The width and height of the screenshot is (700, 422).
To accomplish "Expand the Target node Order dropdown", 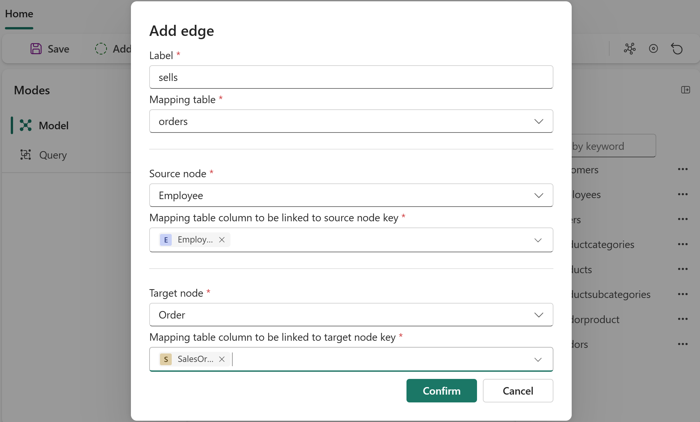I will pos(538,315).
